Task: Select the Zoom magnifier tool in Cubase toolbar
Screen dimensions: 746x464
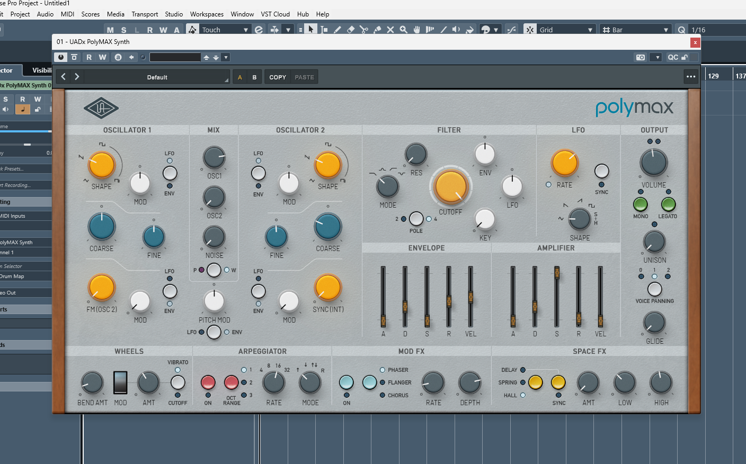Action: coord(404,30)
